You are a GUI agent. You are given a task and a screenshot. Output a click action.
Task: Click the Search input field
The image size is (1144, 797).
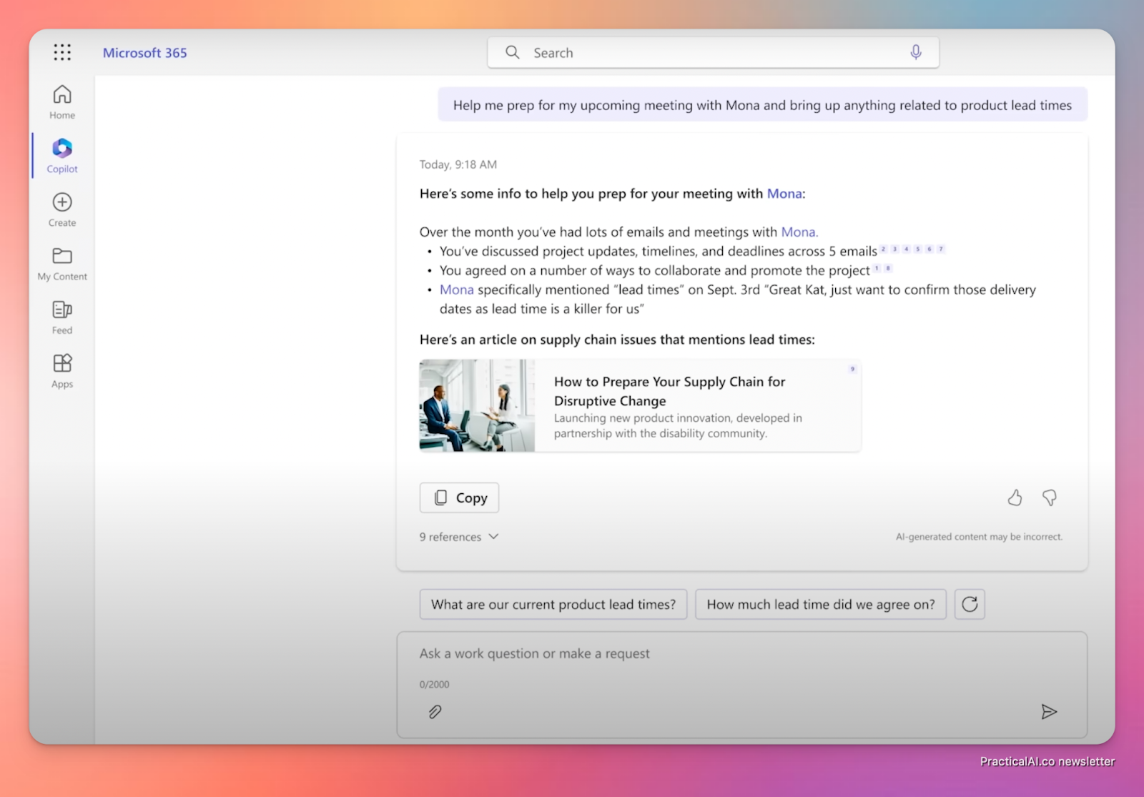713,53
